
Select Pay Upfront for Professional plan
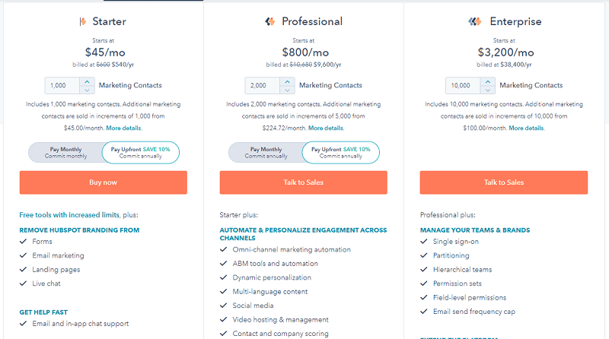pos(340,153)
